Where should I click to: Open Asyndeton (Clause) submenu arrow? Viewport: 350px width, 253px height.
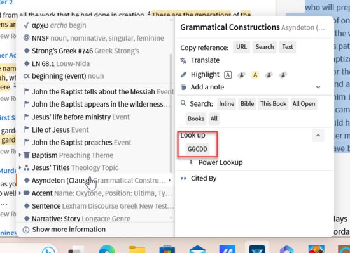170,180
